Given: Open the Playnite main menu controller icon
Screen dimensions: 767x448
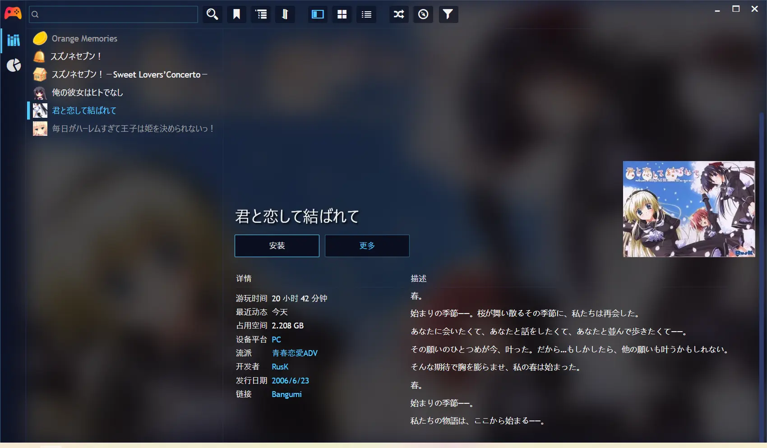Looking at the screenshot, I should pos(13,14).
